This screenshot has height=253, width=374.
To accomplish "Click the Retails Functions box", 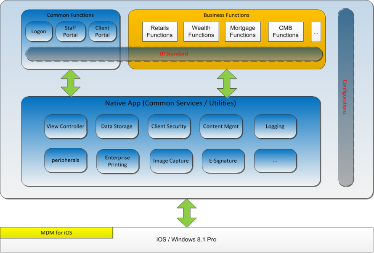I will [159, 32].
